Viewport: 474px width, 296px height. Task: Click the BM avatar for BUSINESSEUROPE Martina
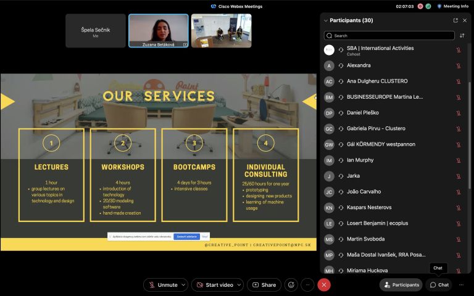point(329,97)
